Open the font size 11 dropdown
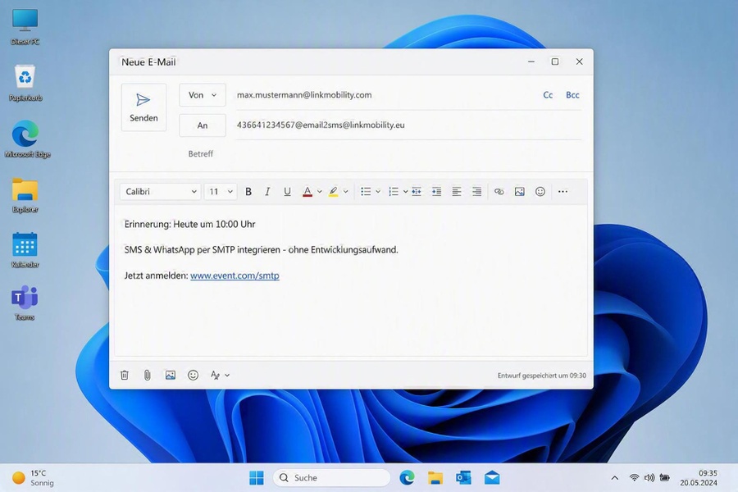 pos(221,192)
